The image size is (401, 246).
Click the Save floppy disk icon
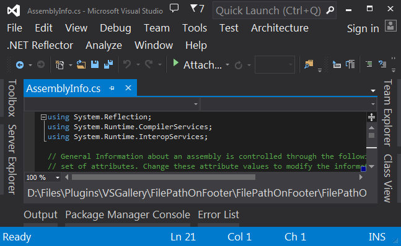(x=95, y=64)
